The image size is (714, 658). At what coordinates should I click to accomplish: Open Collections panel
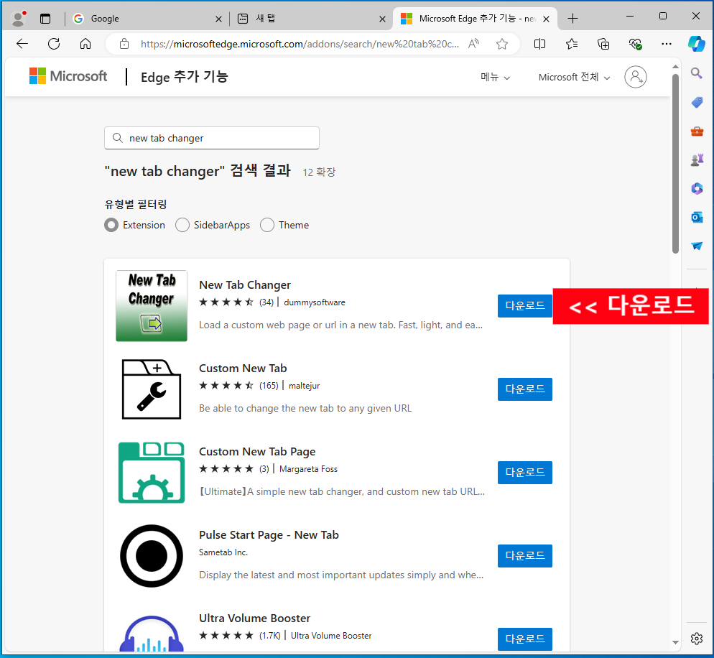pos(603,44)
